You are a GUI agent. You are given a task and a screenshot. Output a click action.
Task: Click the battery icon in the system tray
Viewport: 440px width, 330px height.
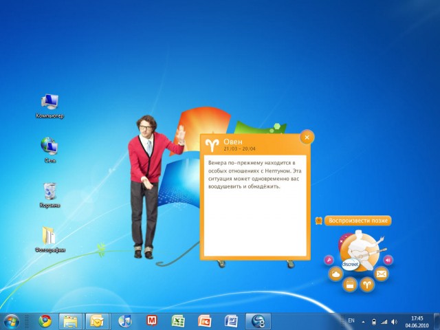pyautogui.click(x=374, y=322)
